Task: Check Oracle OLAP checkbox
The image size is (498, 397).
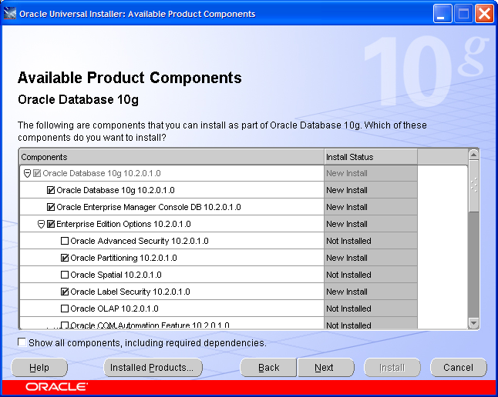Action: (x=65, y=309)
